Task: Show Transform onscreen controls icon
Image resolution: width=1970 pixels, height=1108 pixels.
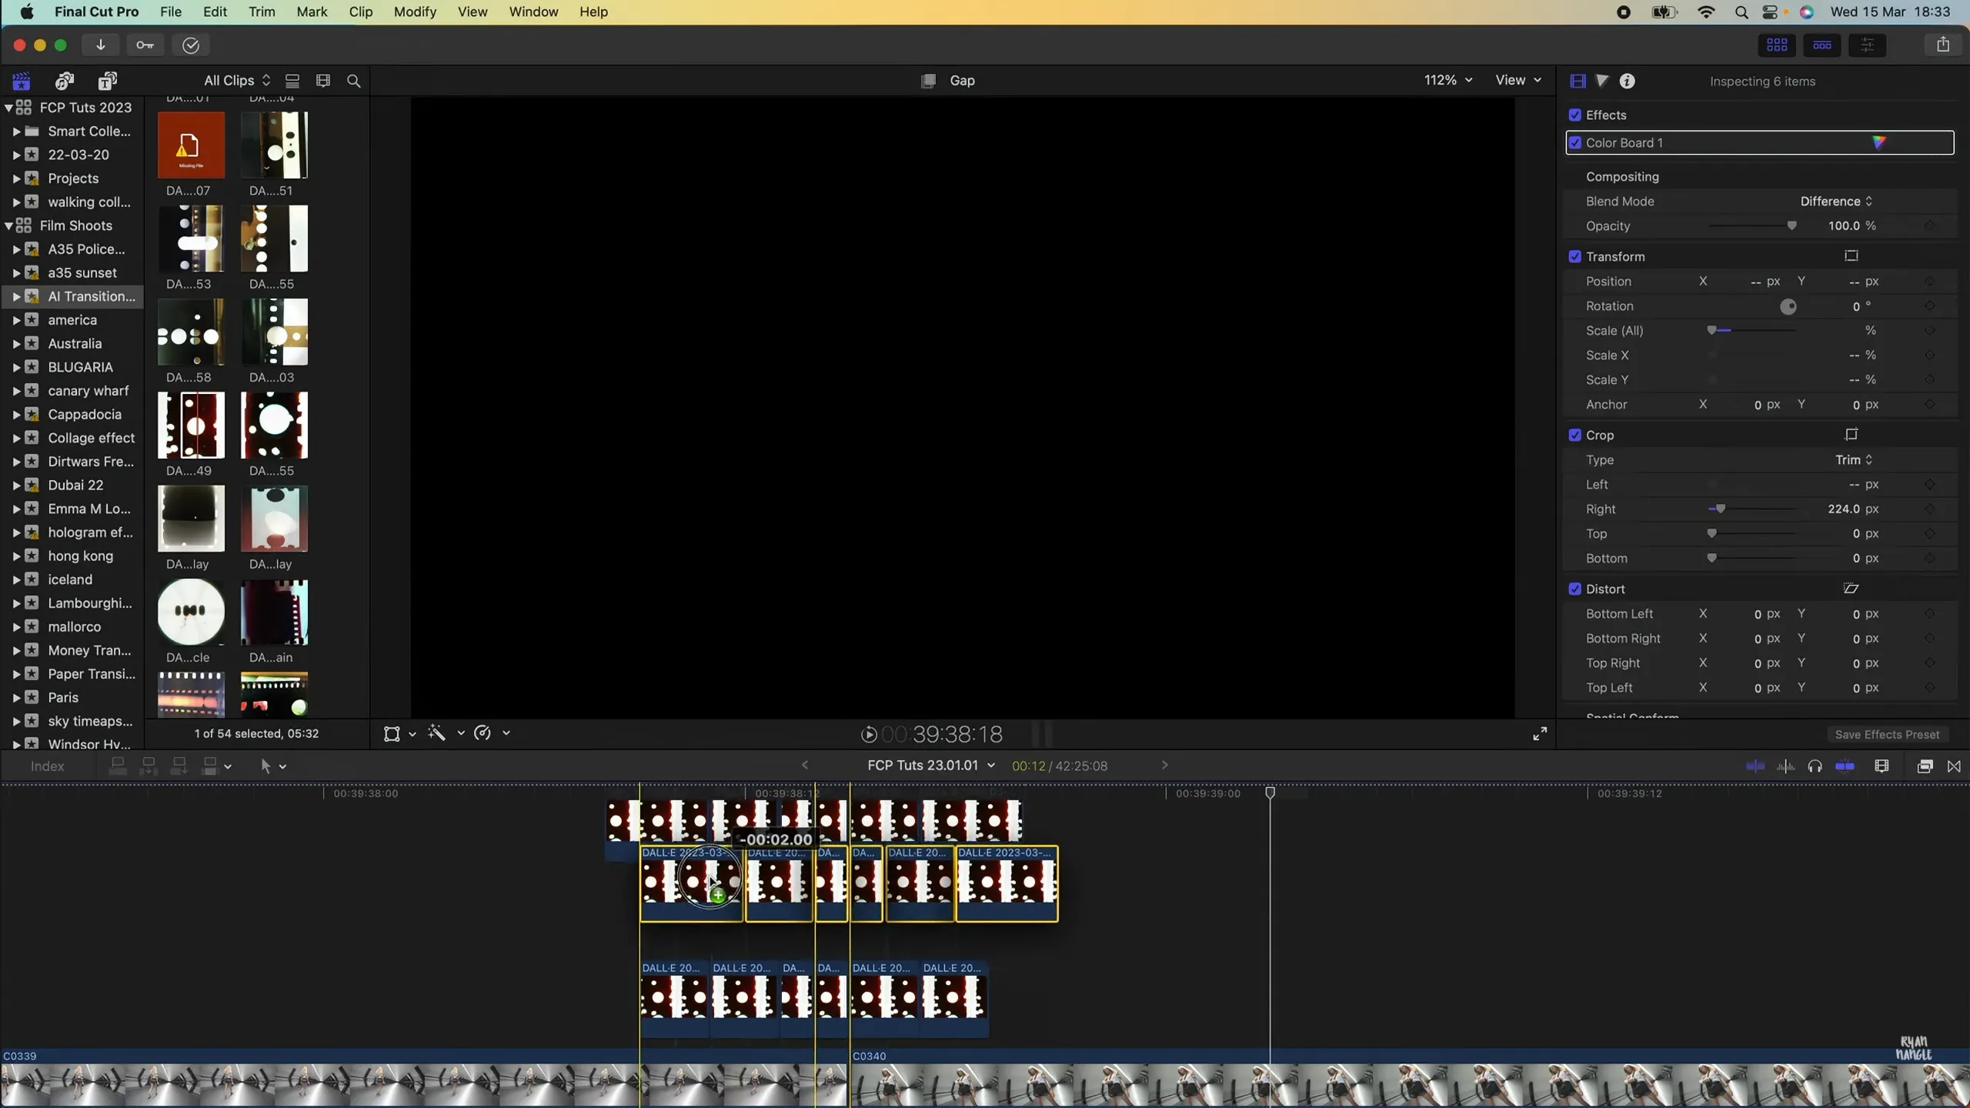Action: pos(1851,256)
